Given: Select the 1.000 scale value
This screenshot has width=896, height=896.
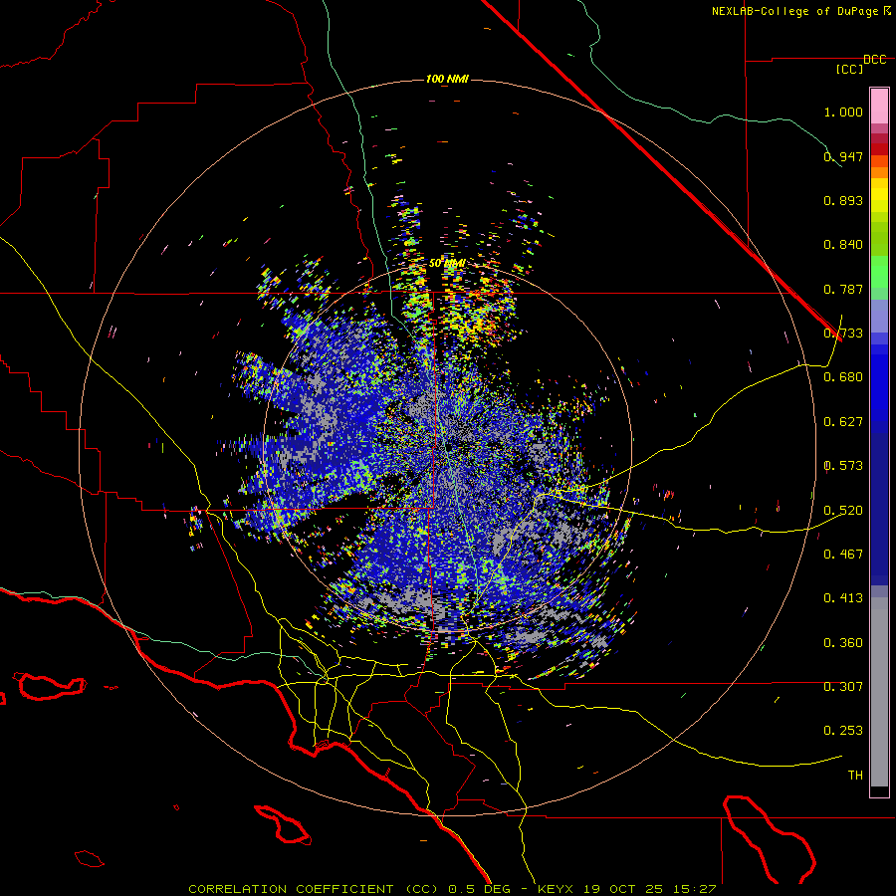Looking at the screenshot, I should 843,112.
